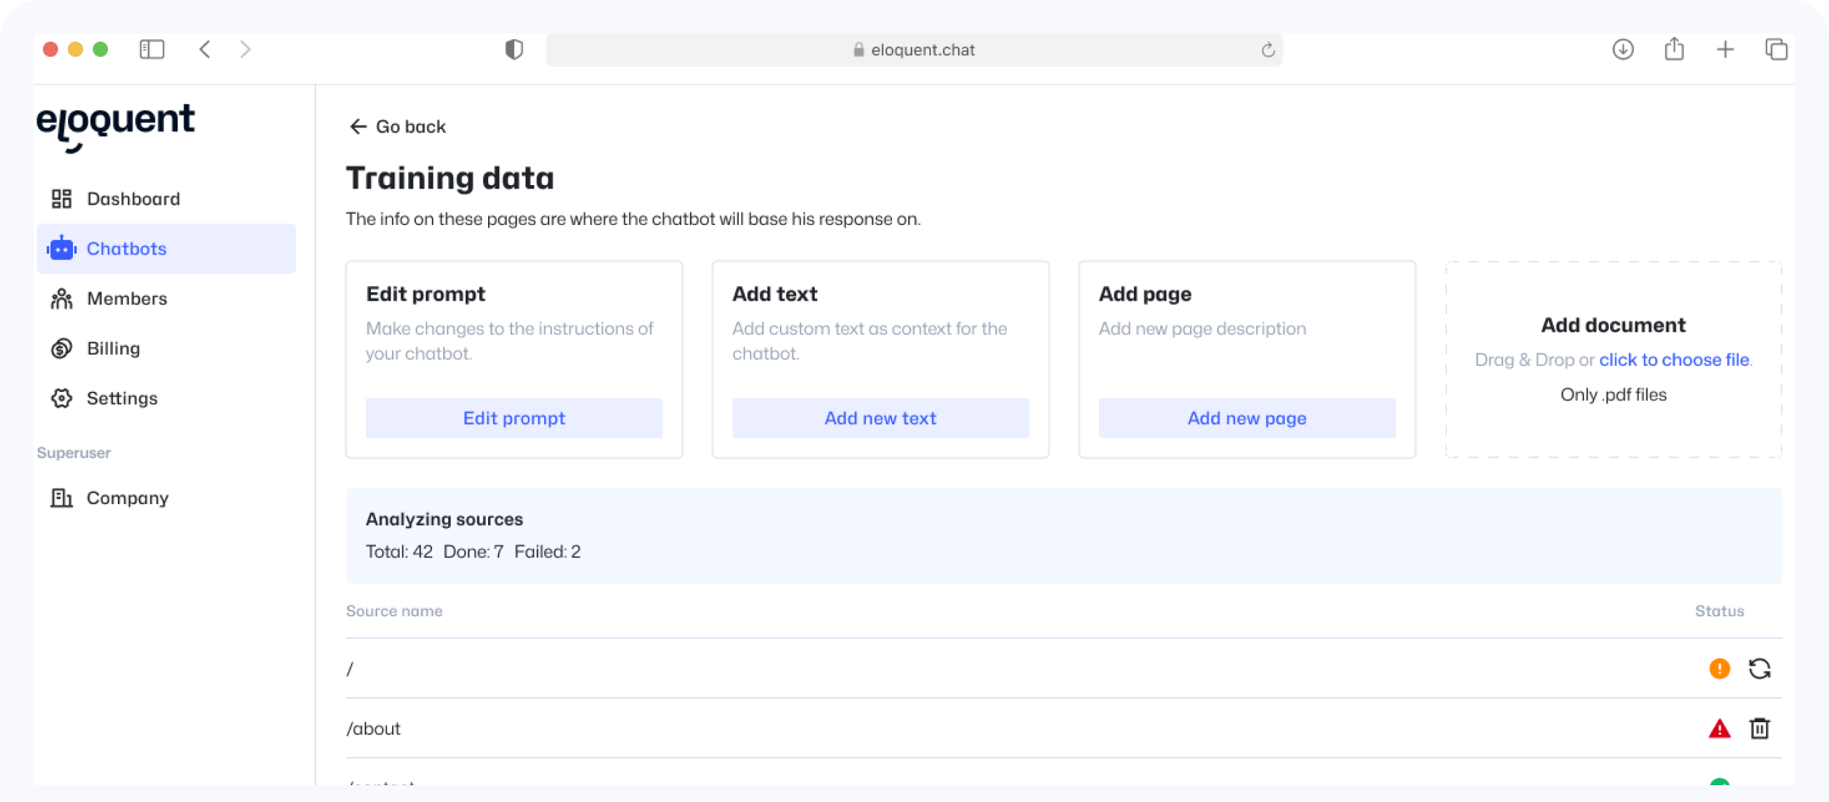The height and width of the screenshot is (802, 1829).
Task: Click the eloquent logo
Action: click(x=115, y=127)
